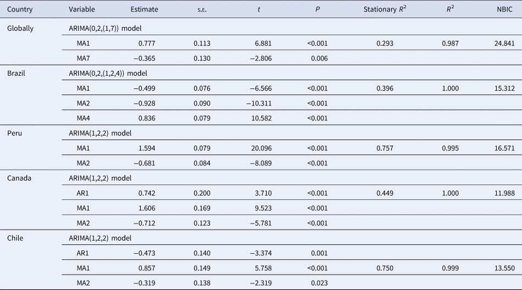Click the MA7 variable cell
Screen dimensions: 522x290
pyautogui.click(x=84, y=58)
